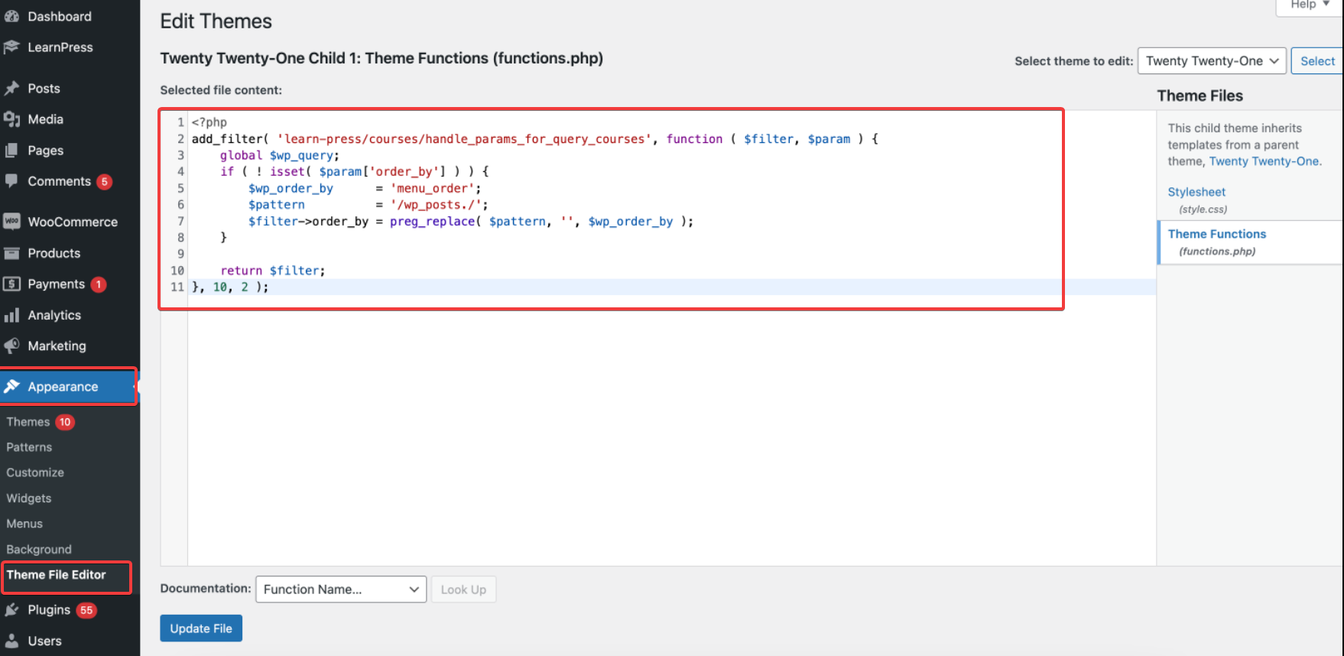The width and height of the screenshot is (1344, 656).
Task: Click the Plugins plug icon
Action: pos(11,610)
